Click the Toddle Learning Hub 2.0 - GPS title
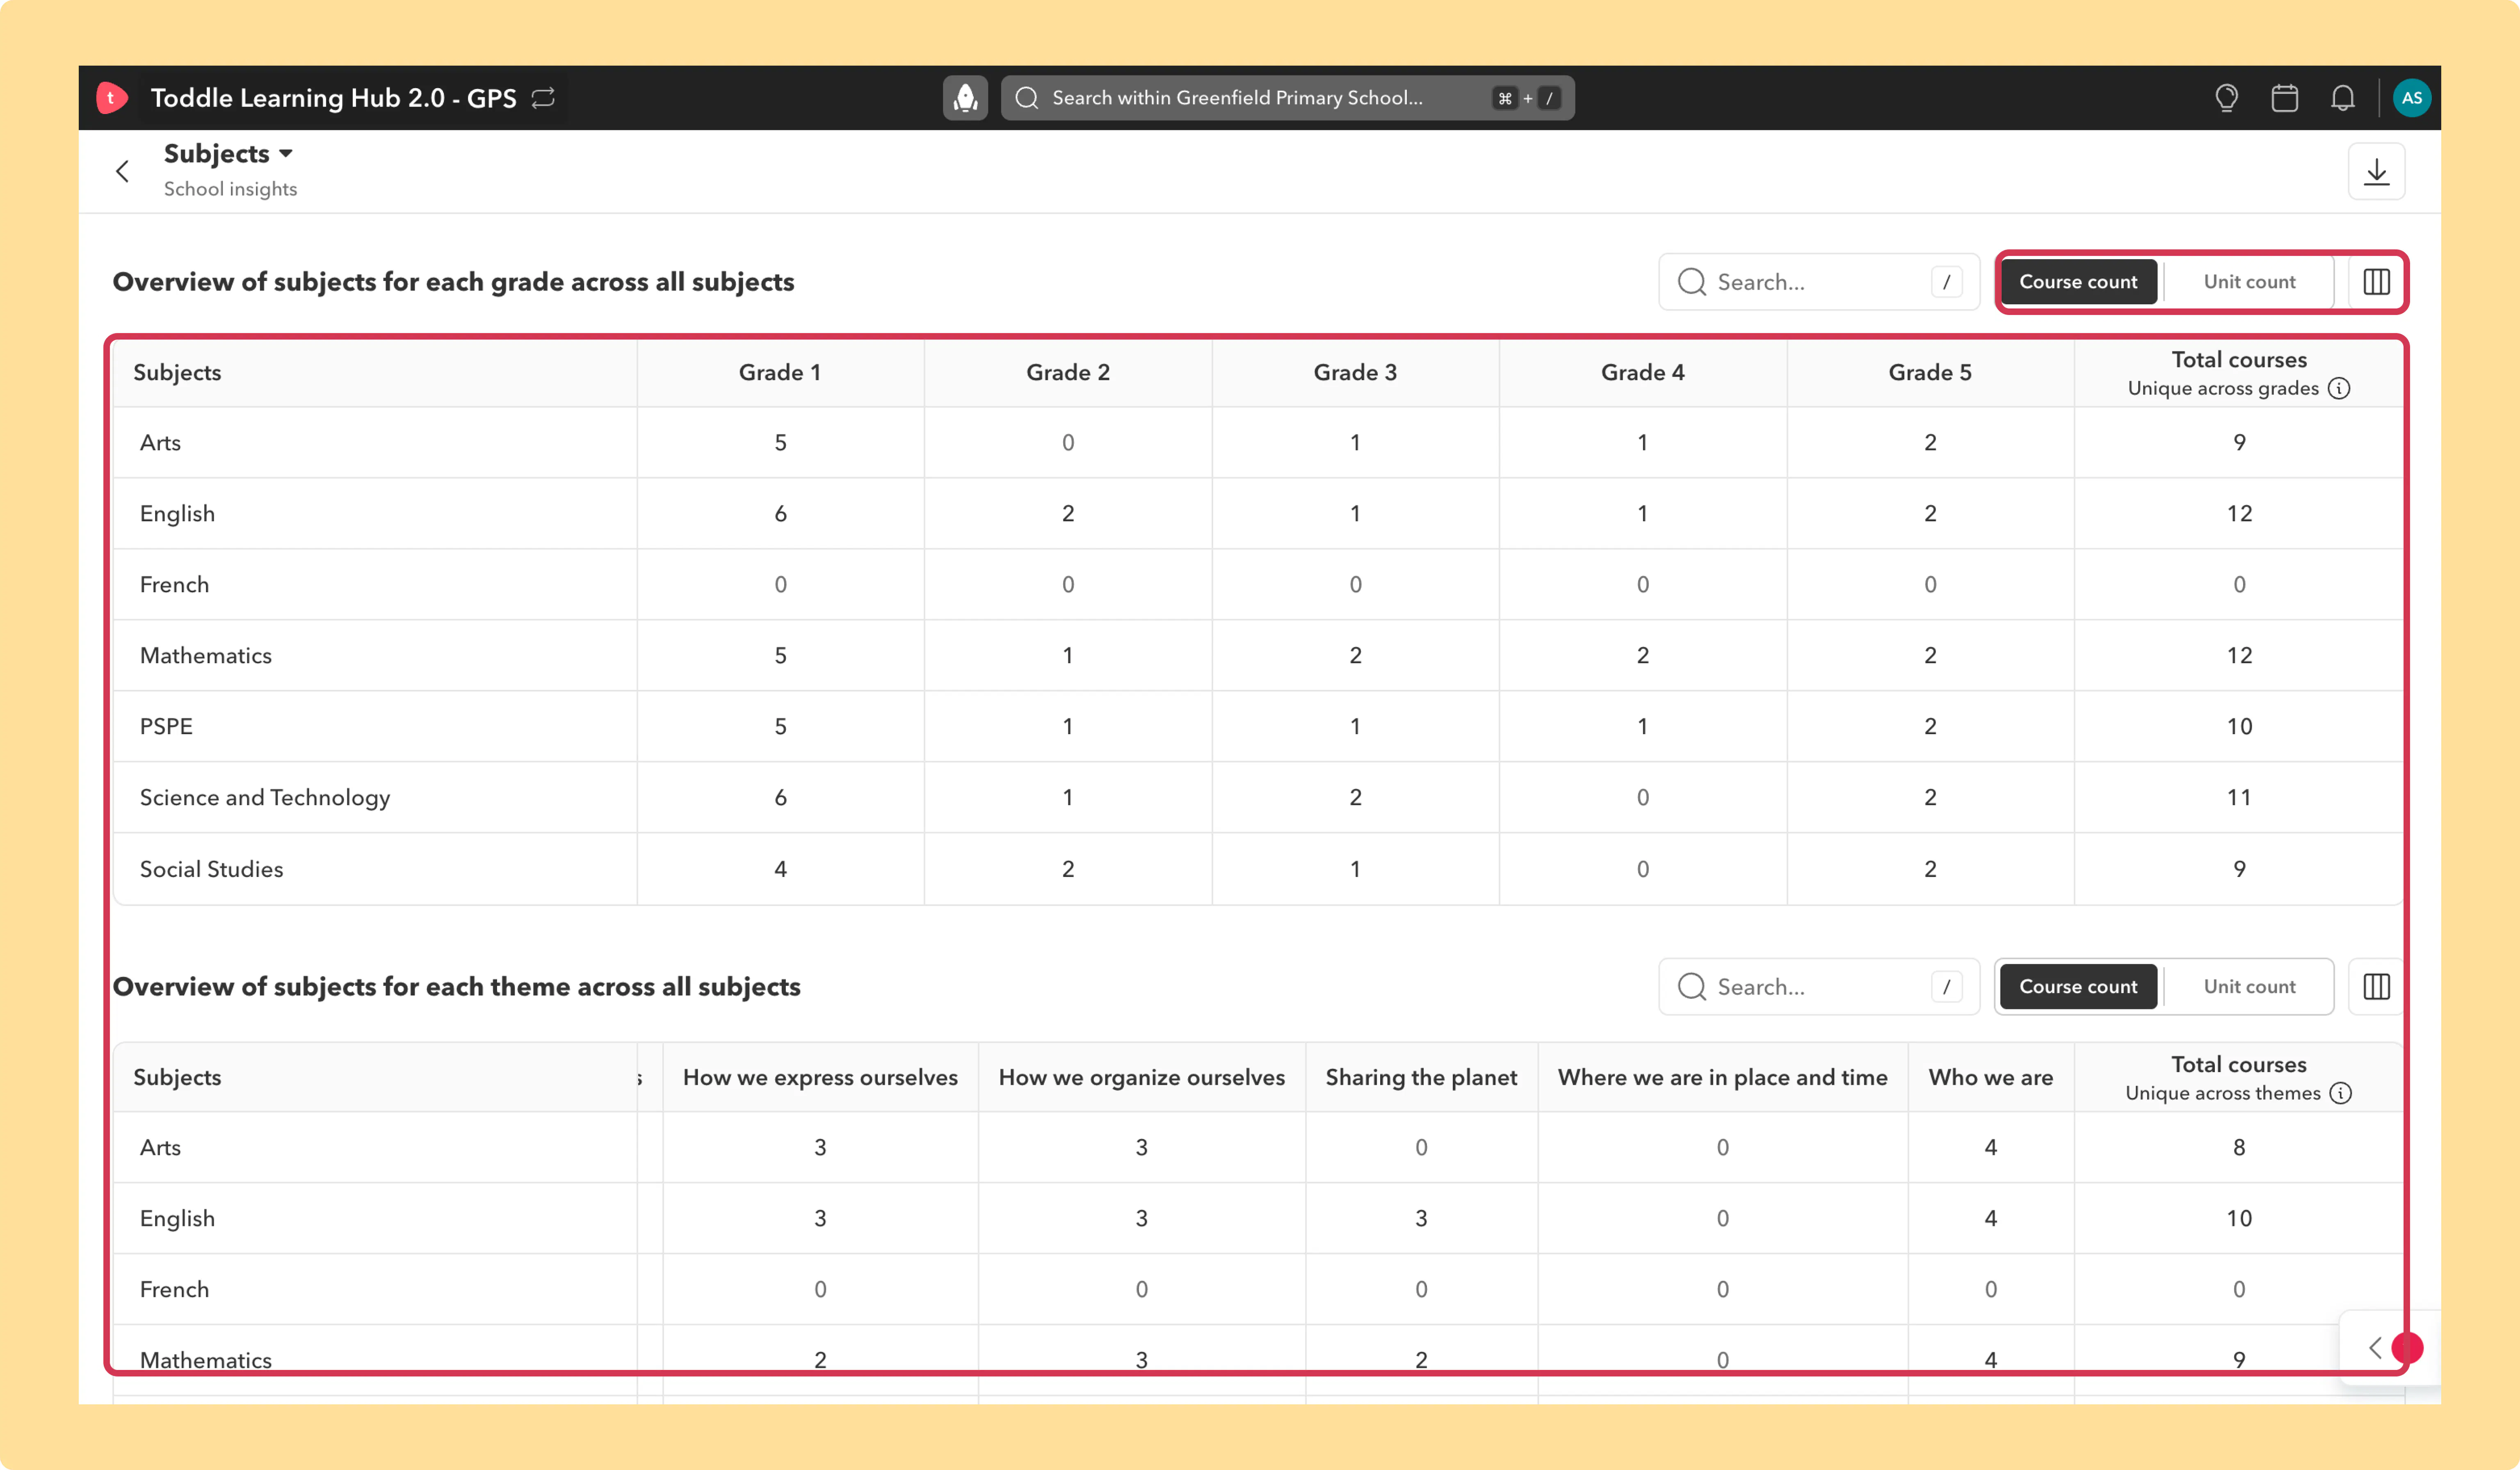Image resolution: width=2520 pixels, height=1470 pixels. coord(333,98)
